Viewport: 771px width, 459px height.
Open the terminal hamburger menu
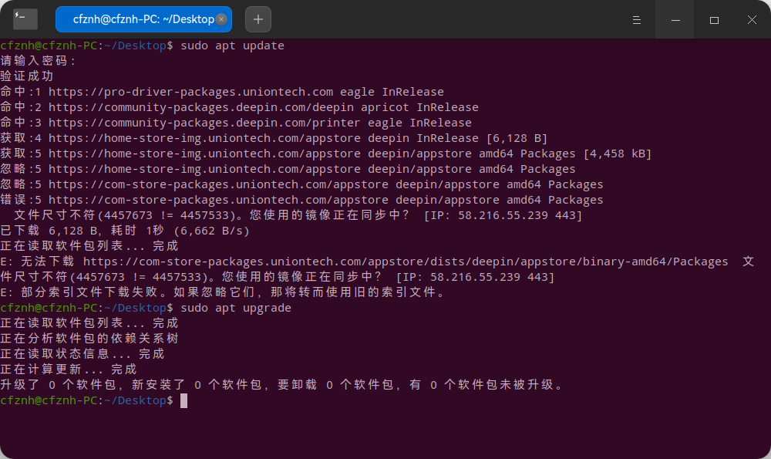(x=637, y=19)
